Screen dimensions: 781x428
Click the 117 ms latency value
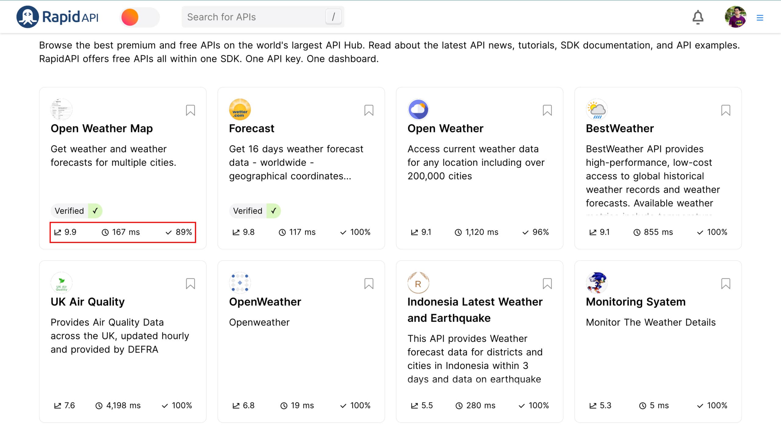[x=297, y=232]
